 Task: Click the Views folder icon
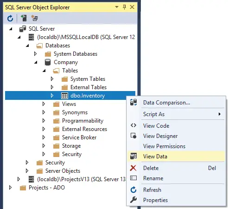pos(56,104)
